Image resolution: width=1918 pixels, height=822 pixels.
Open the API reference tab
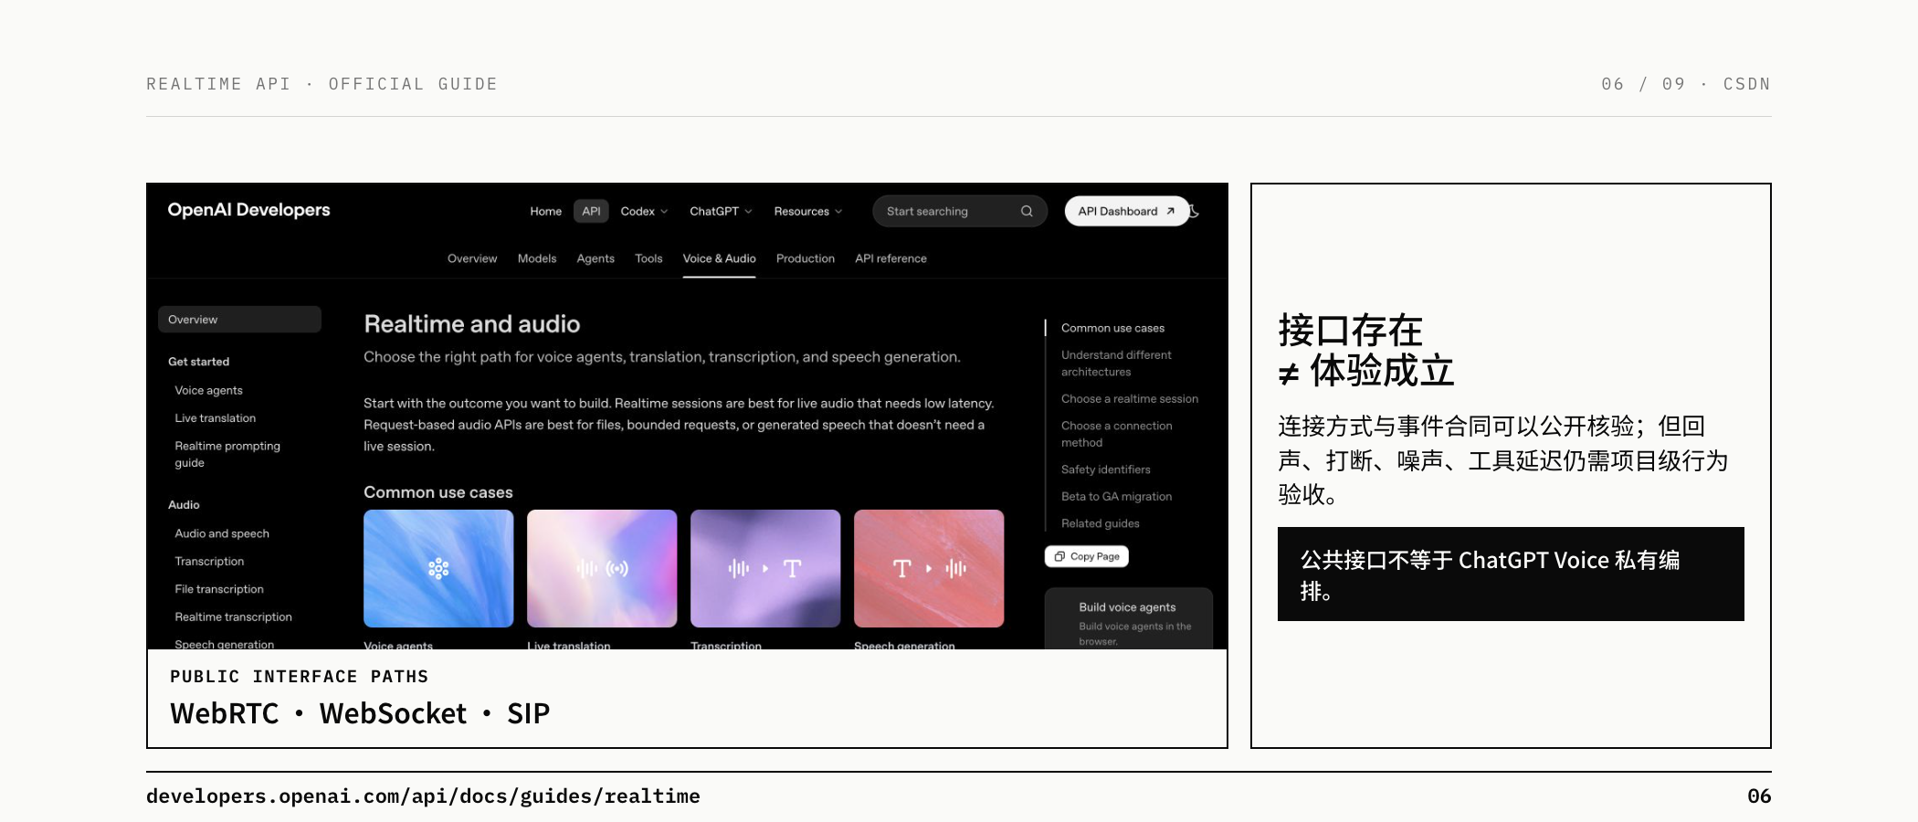click(x=890, y=258)
